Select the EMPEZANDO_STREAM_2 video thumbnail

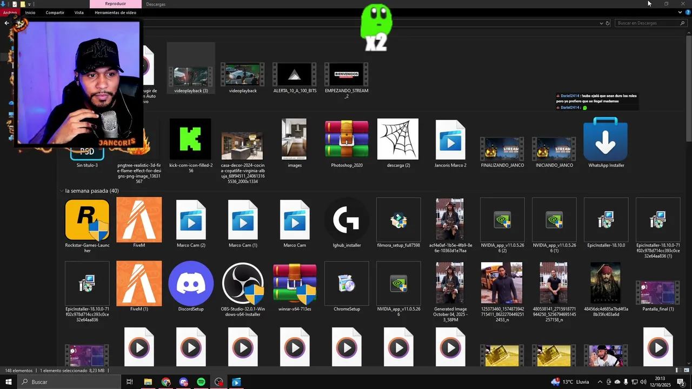(x=347, y=75)
